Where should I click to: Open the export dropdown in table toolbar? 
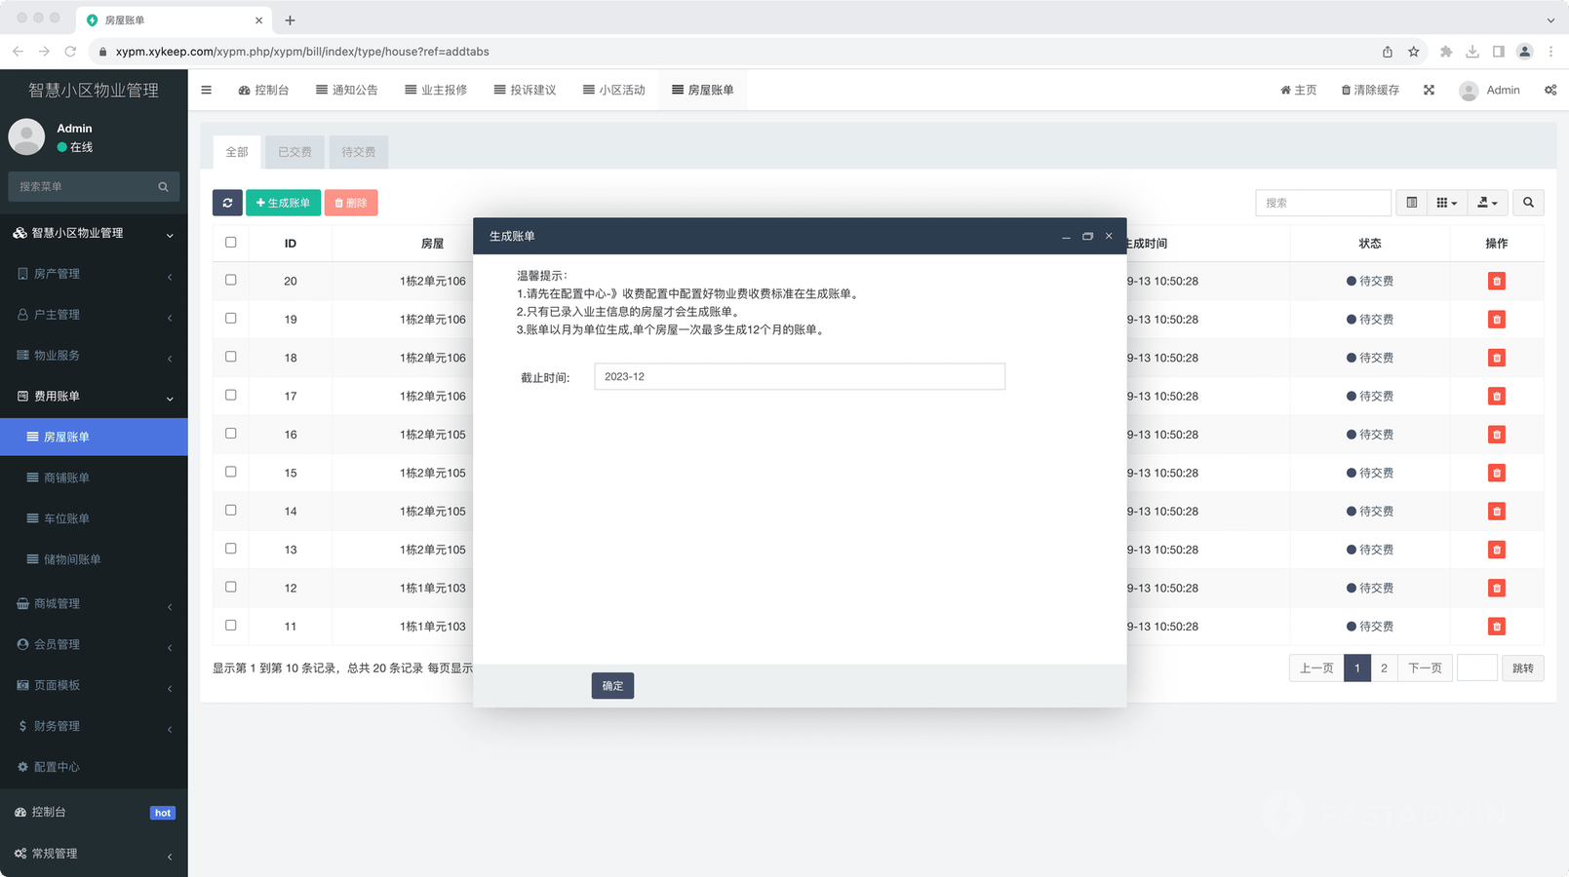click(x=1487, y=203)
